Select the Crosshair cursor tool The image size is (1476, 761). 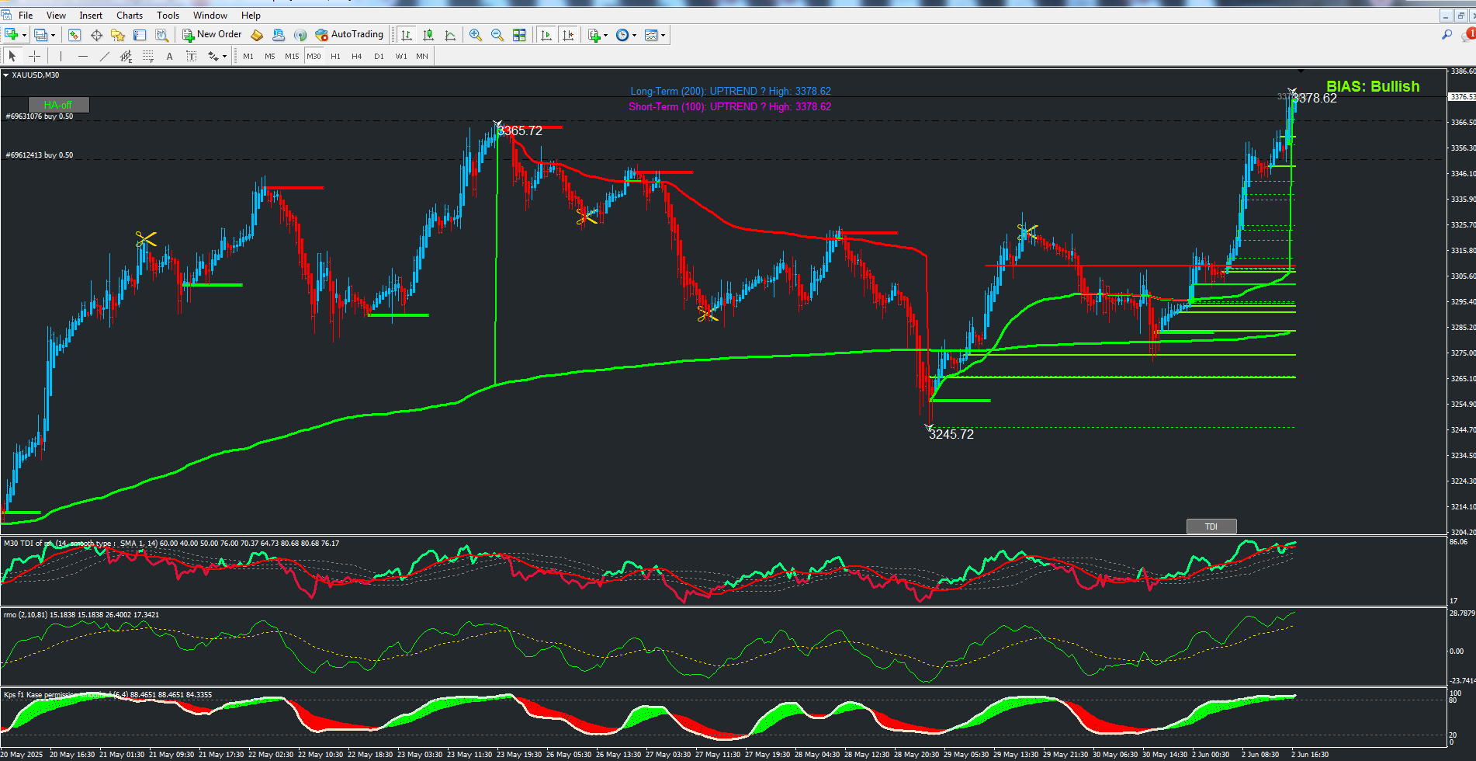point(34,56)
